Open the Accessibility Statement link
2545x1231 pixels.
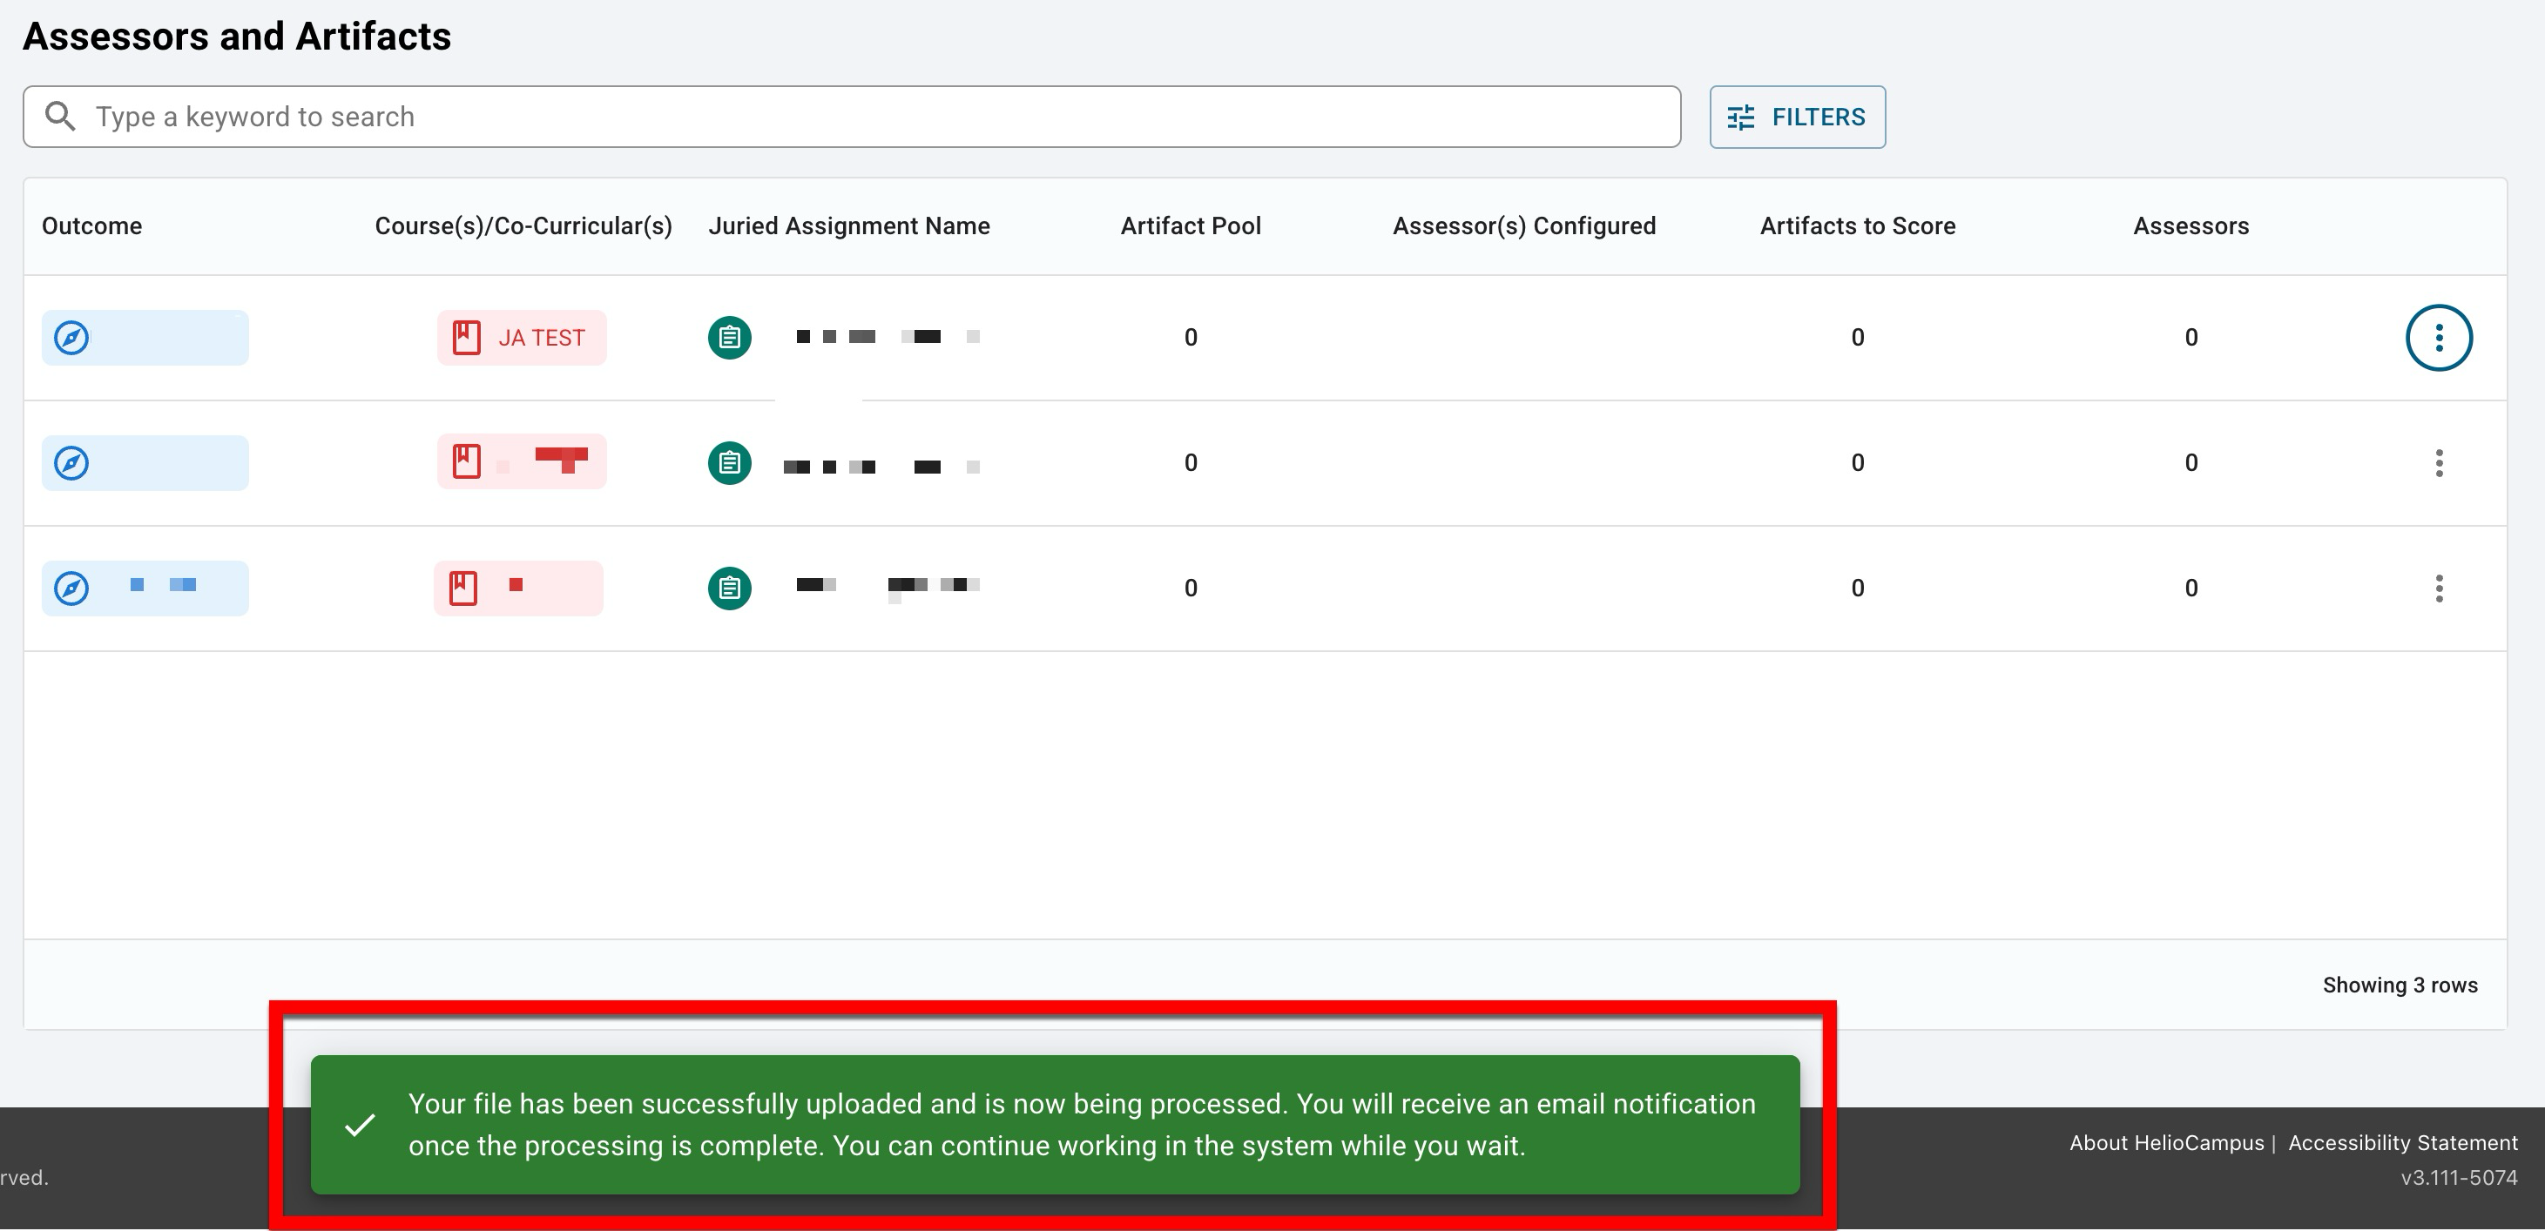point(2402,1143)
